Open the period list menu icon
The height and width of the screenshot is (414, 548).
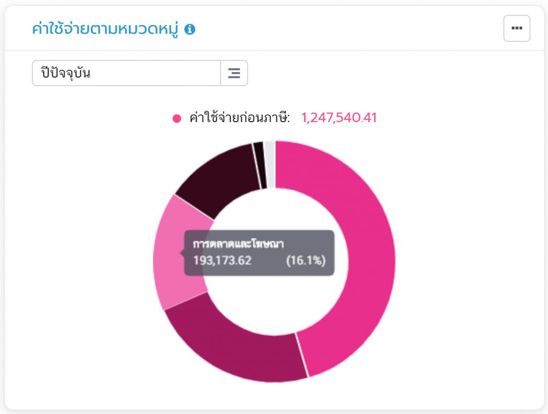click(234, 73)
